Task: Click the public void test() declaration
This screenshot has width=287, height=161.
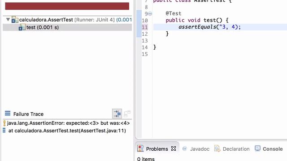Action: pyautogui.click(x=197, y=20)
